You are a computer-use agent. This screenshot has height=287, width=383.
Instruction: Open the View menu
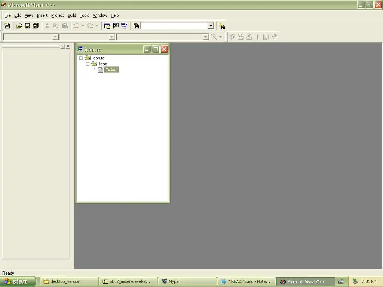29,15
